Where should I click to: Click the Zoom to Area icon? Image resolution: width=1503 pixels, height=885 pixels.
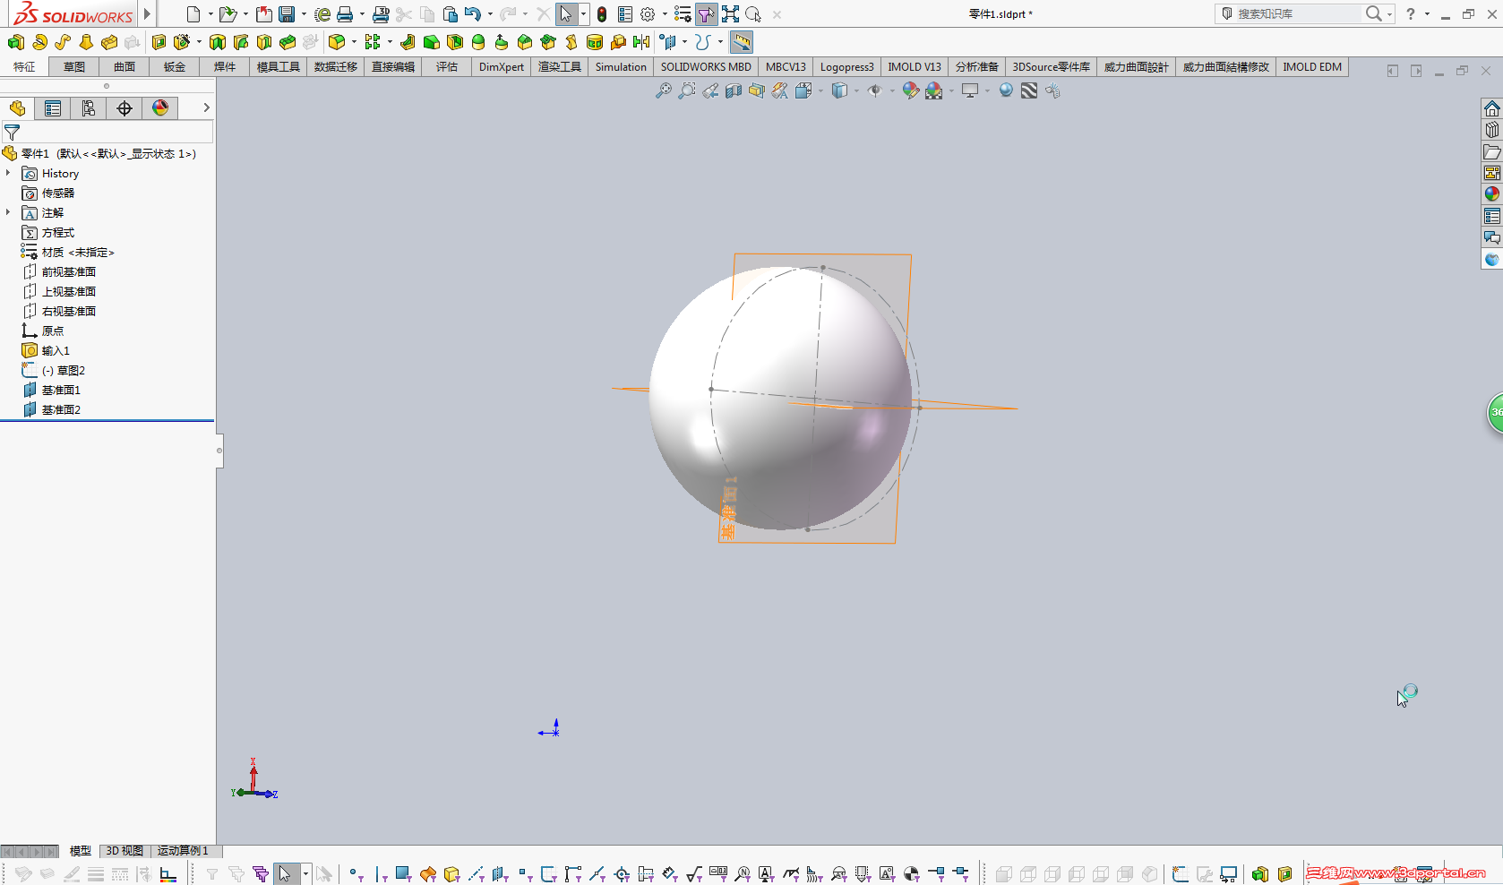coord(687,90)
